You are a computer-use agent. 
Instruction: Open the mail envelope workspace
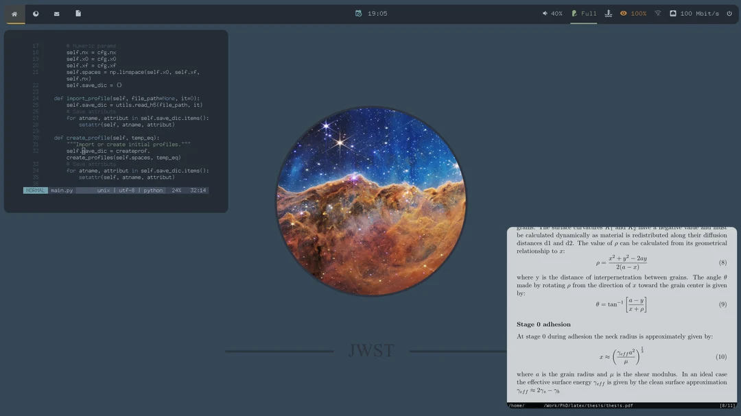56,14
